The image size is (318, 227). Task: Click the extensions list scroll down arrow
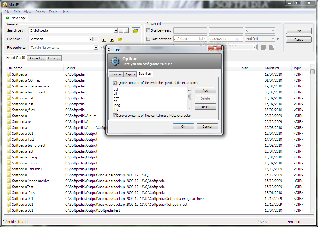[x=189, y=109]
